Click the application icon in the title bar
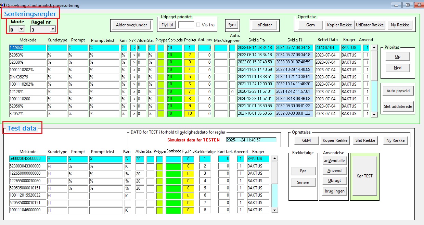 (x=3, y=5)
